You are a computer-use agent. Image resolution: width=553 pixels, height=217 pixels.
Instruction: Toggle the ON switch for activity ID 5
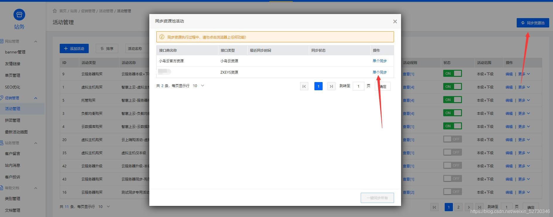pyautogui.click(x=452, y=100)
